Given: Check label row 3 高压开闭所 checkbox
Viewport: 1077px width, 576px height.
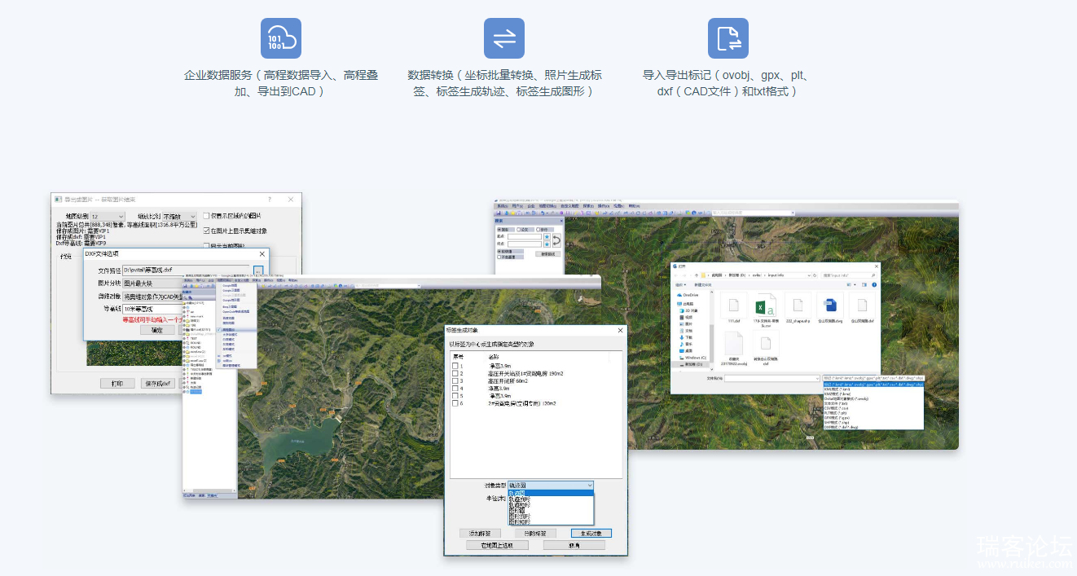Looking at the screenshot, I should [455, 380].
